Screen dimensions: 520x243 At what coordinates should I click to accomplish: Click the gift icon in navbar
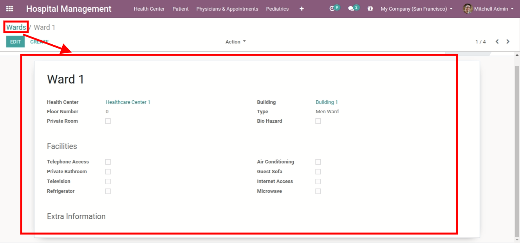click(370, 8)
